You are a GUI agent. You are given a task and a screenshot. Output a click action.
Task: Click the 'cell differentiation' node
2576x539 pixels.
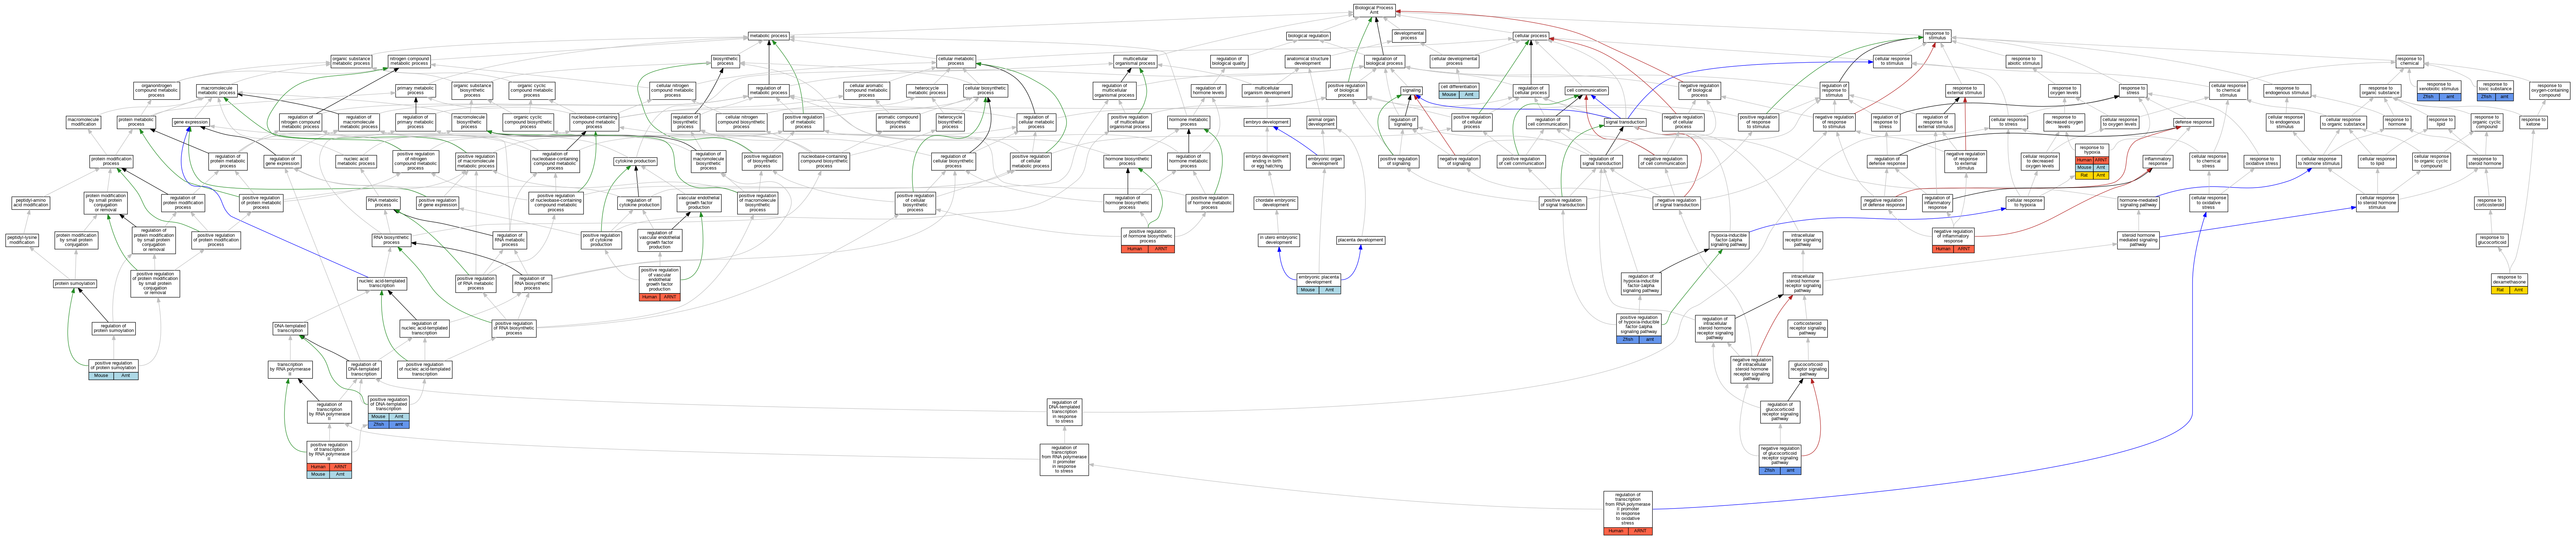1459,87
